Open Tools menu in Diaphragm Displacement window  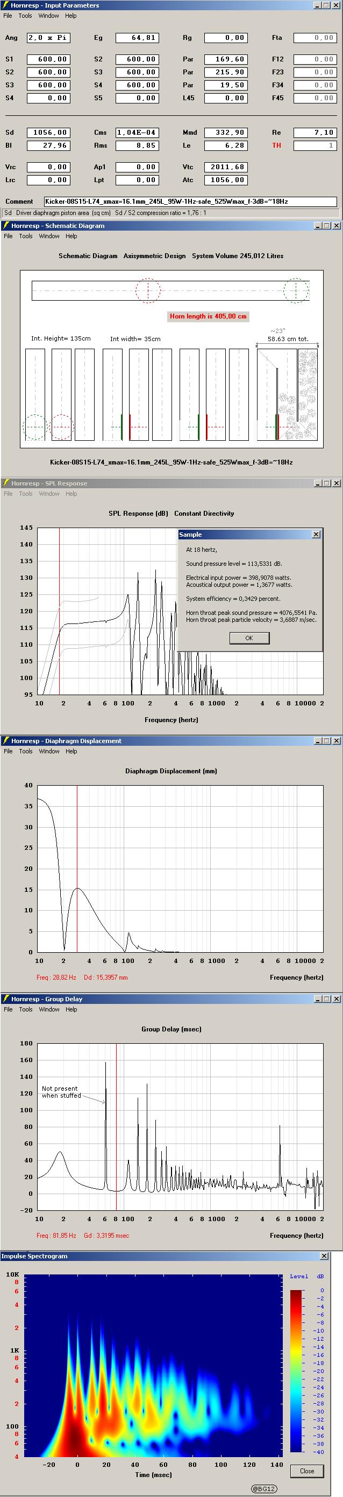25,751
